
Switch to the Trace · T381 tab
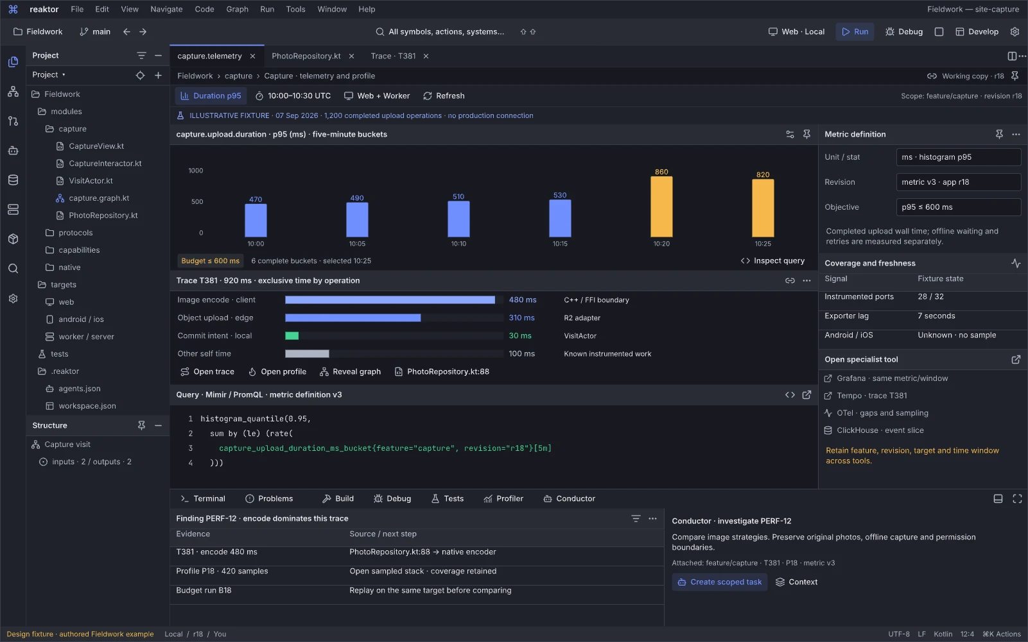pyautogui.click(x=393, y=56)
